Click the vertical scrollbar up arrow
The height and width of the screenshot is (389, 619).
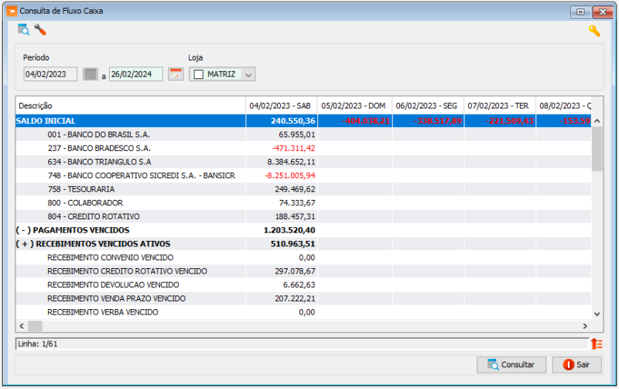pyautogui.click(x=597, y=121)
